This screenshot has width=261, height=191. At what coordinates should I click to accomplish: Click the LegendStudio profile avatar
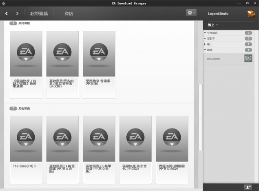[x=251, y=14]
